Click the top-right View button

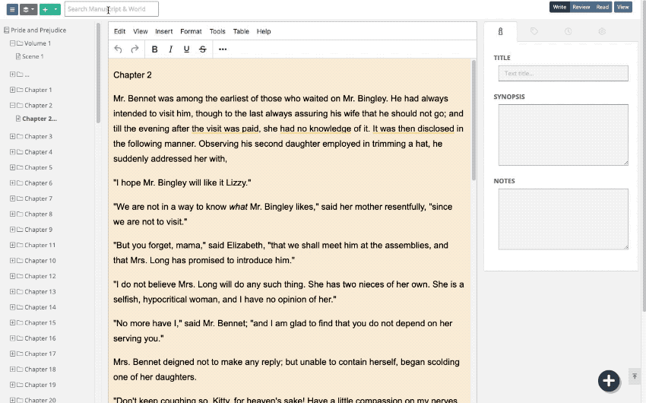623,7
